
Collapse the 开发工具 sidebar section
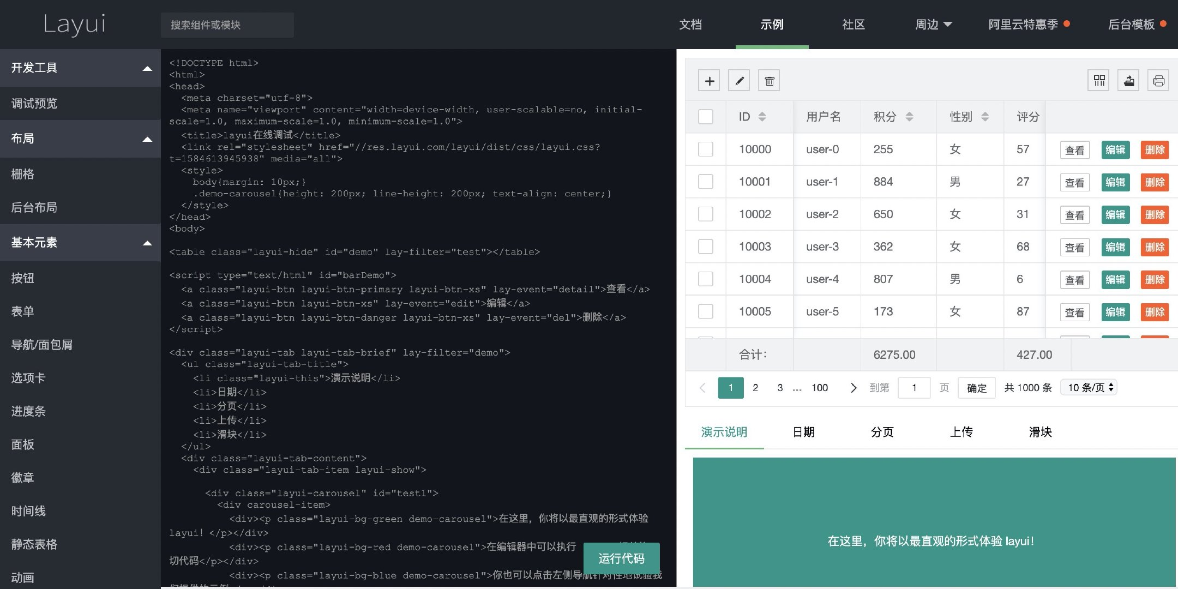[x=80, y=68]
